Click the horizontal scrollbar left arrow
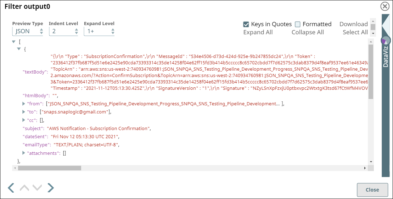 (x=15, y=168)
